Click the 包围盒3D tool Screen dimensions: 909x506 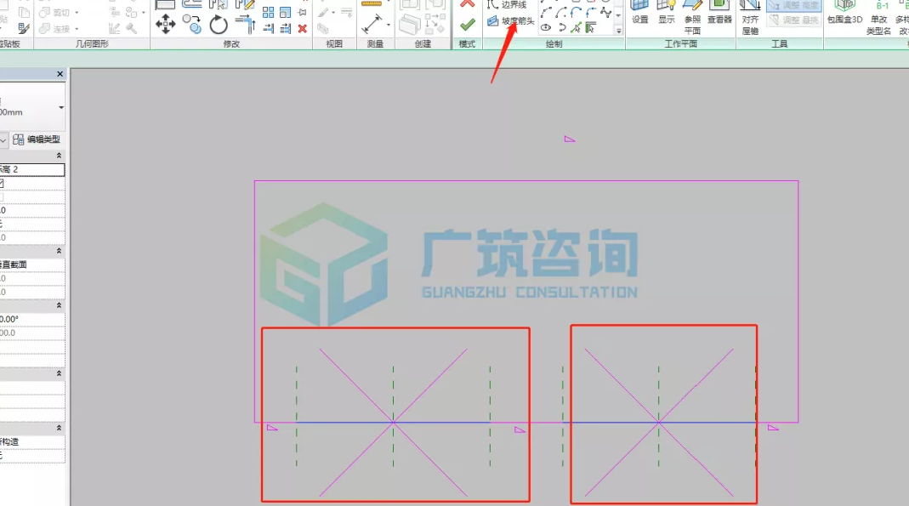844,13
